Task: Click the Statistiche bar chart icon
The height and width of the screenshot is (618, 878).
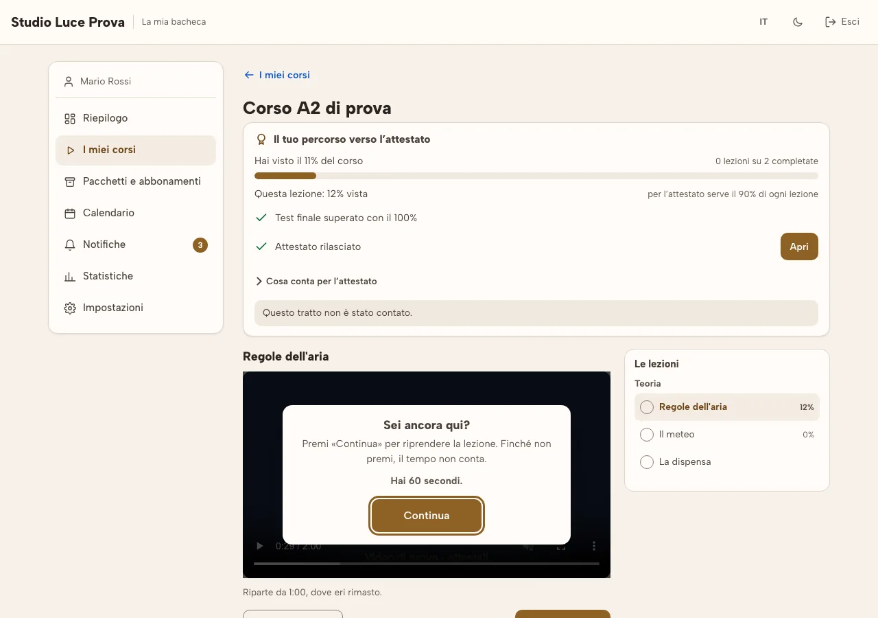Action: 70,277
